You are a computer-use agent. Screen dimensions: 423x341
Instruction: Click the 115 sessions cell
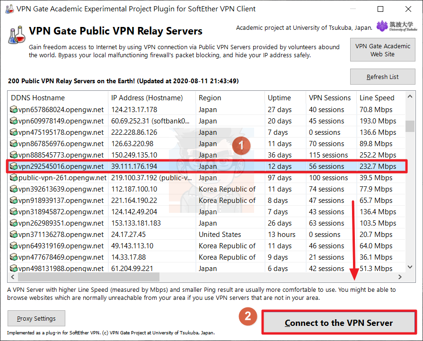[x=328, y=155]
